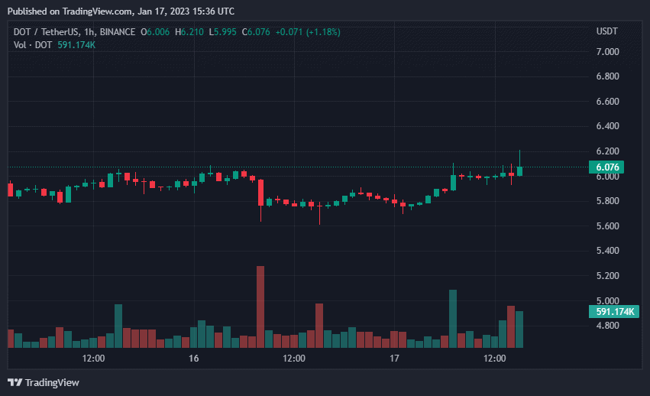Click the Vol value 591.174K in the legend

click(x=76, y=45)
